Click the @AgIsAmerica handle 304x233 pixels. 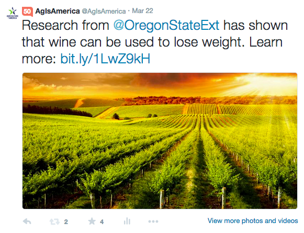[104, 11]
